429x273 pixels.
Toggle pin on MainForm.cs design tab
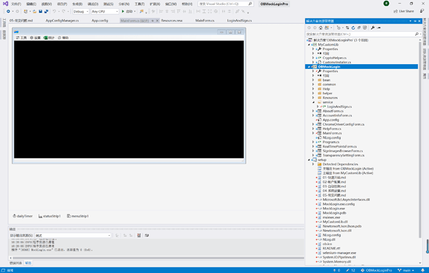click(x=153, y=21)
